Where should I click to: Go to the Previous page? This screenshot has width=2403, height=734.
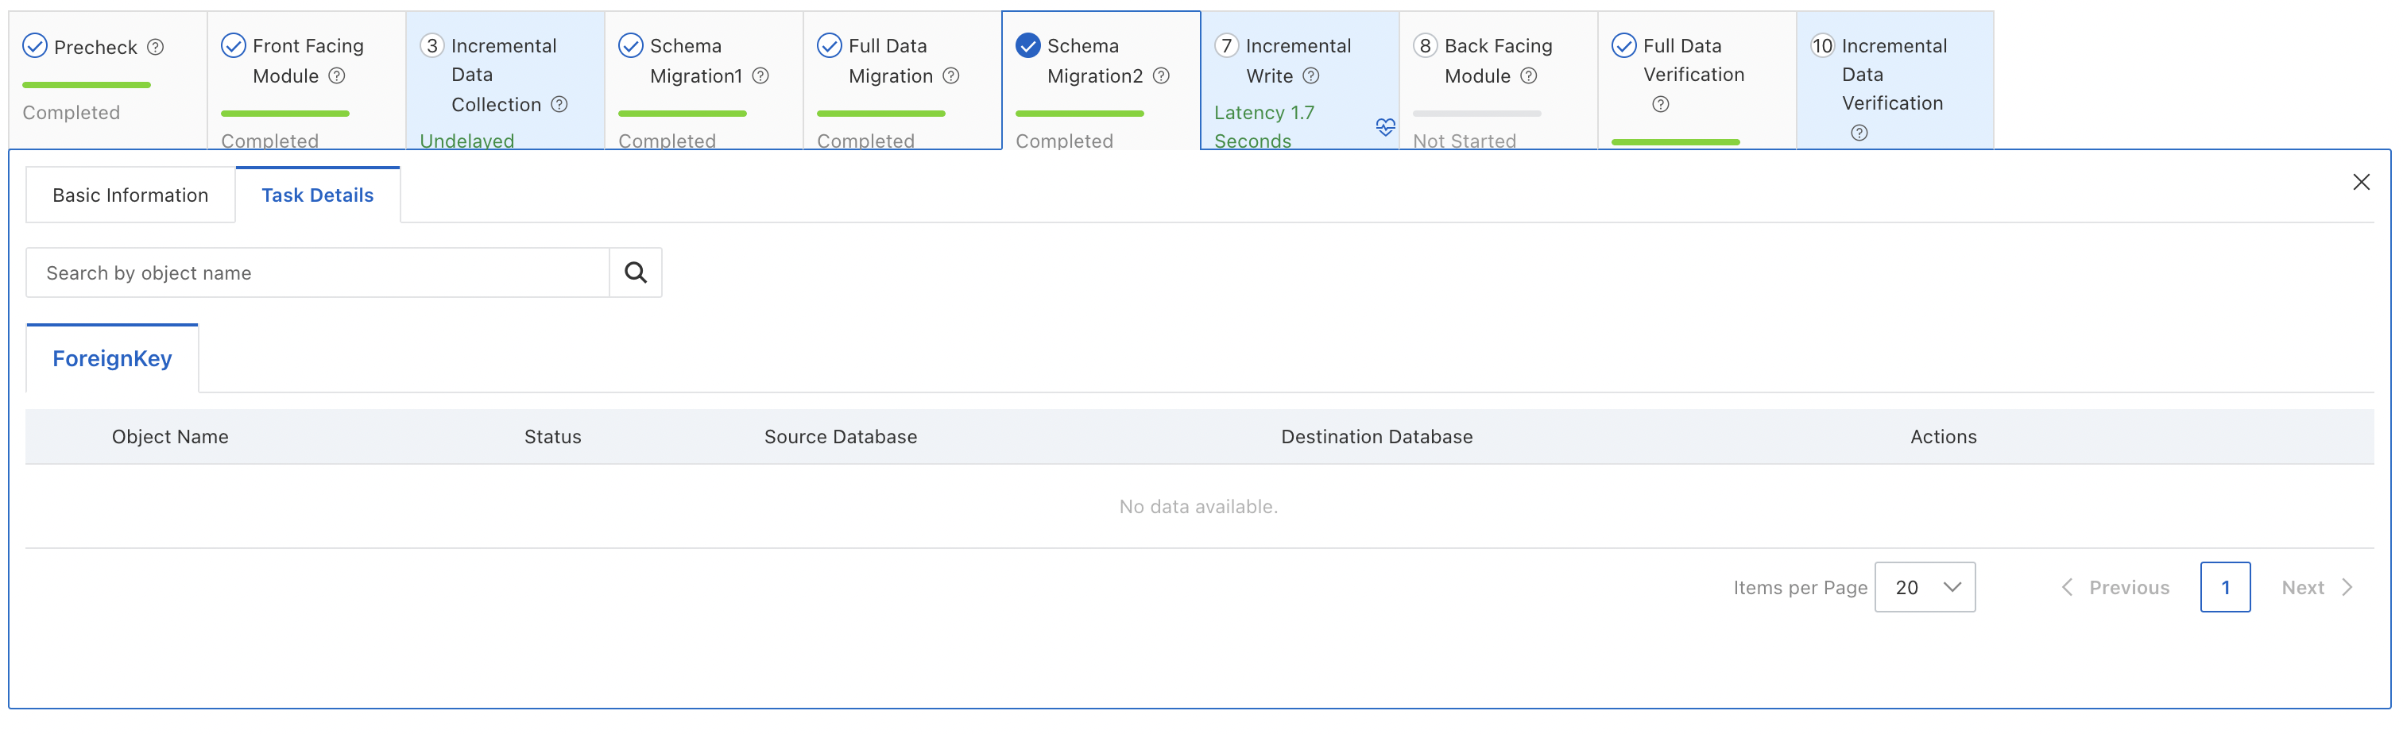(x=2115, y=588)
